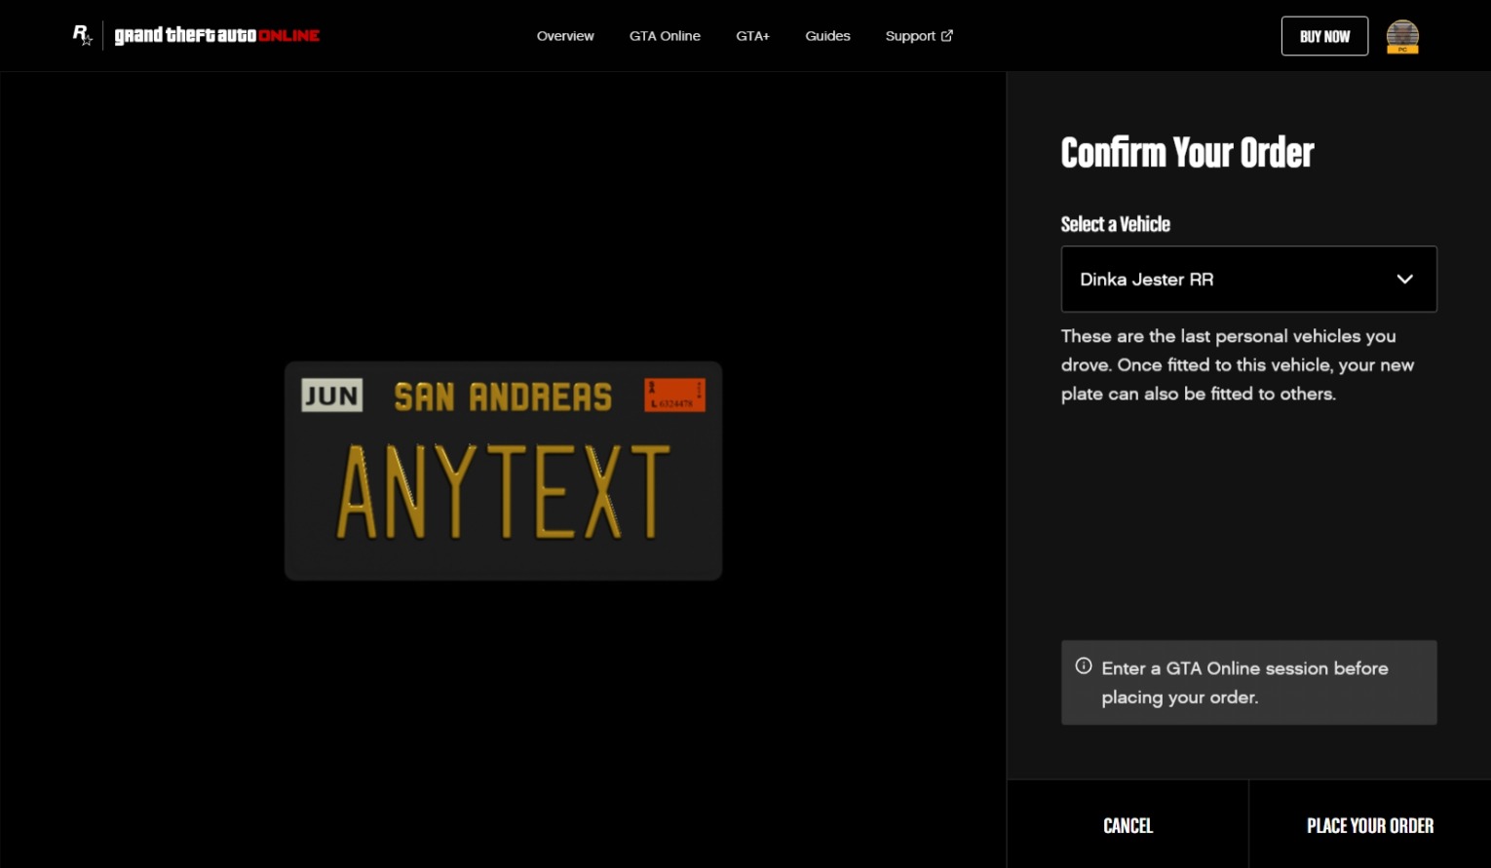Go to the Overview menu item
Screen dimensions: 1491x868
tap(565, 36)
